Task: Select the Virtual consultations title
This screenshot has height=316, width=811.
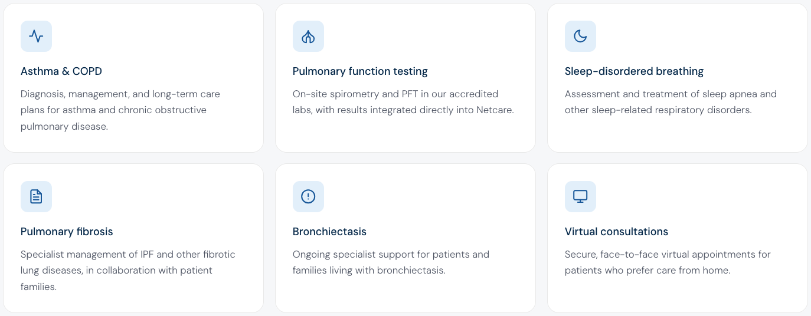Action: coord(616,232)
